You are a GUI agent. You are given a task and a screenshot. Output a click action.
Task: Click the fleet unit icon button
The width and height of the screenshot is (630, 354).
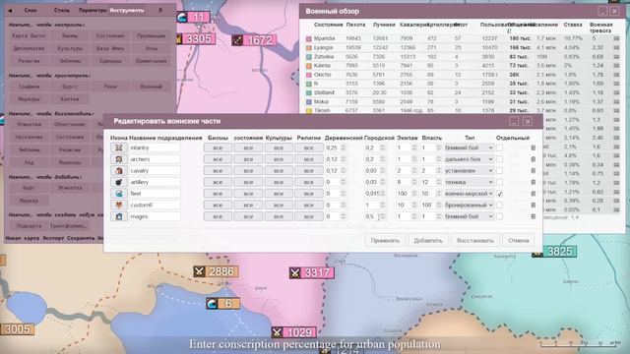(119, 194)
